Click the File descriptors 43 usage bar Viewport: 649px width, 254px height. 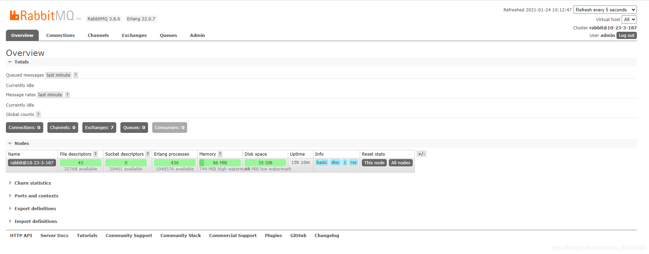click(x=81, y=163)
